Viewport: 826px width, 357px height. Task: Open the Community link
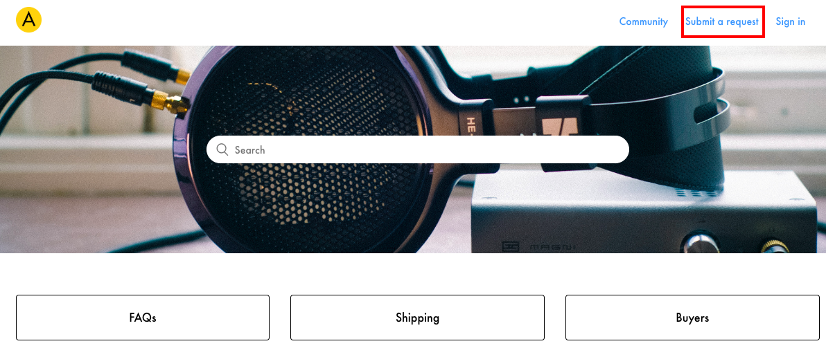click(643, 21)
